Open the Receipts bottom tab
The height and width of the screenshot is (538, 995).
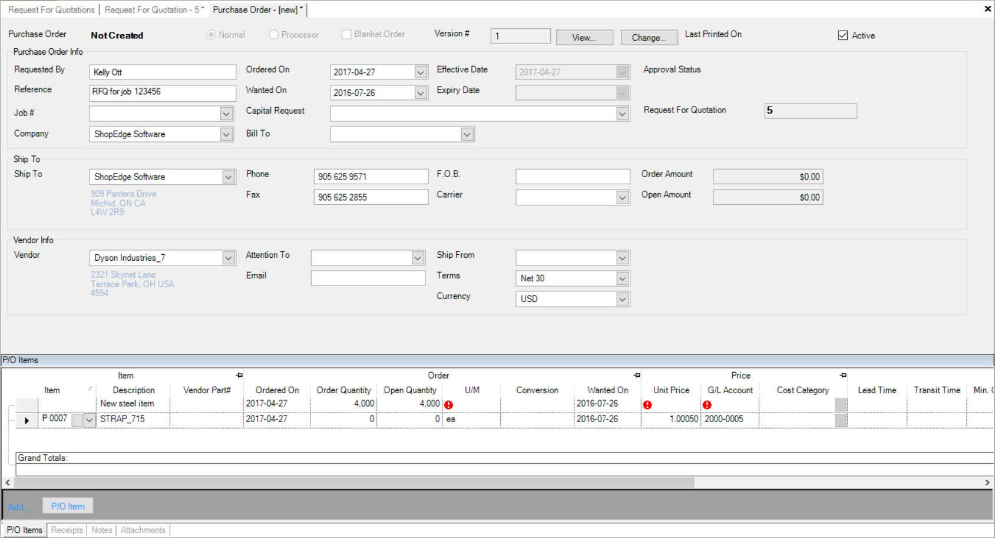(67, 530)
